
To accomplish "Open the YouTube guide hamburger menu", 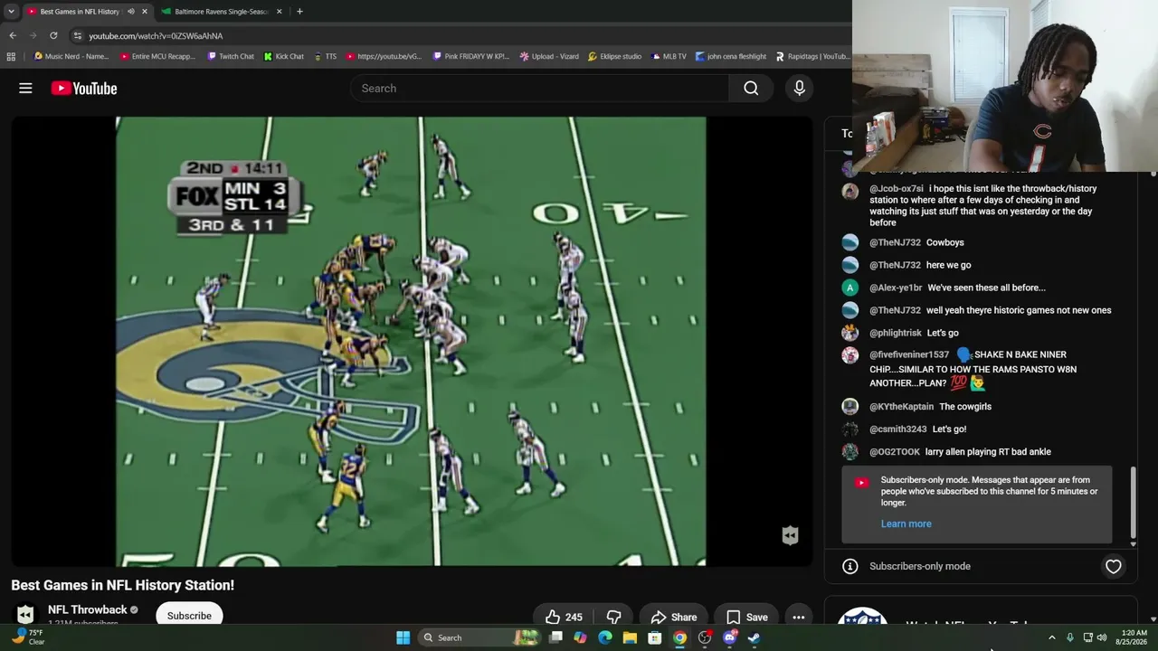I will pyautogui.click(x=25, y=88).
